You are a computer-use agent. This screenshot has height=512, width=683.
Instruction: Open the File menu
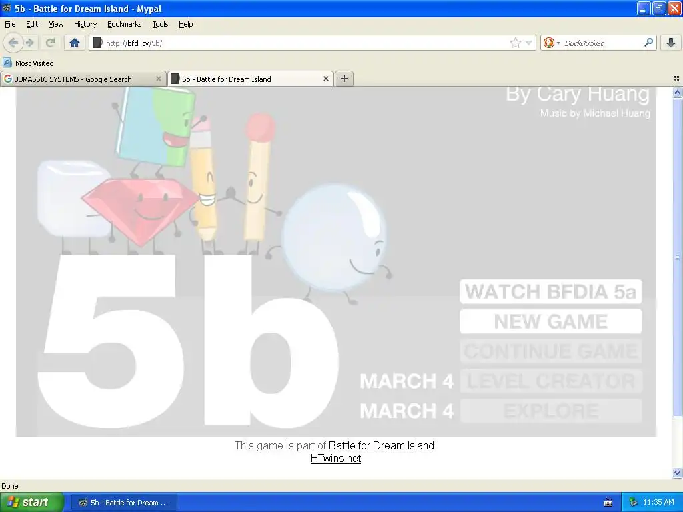click(10, 24)
